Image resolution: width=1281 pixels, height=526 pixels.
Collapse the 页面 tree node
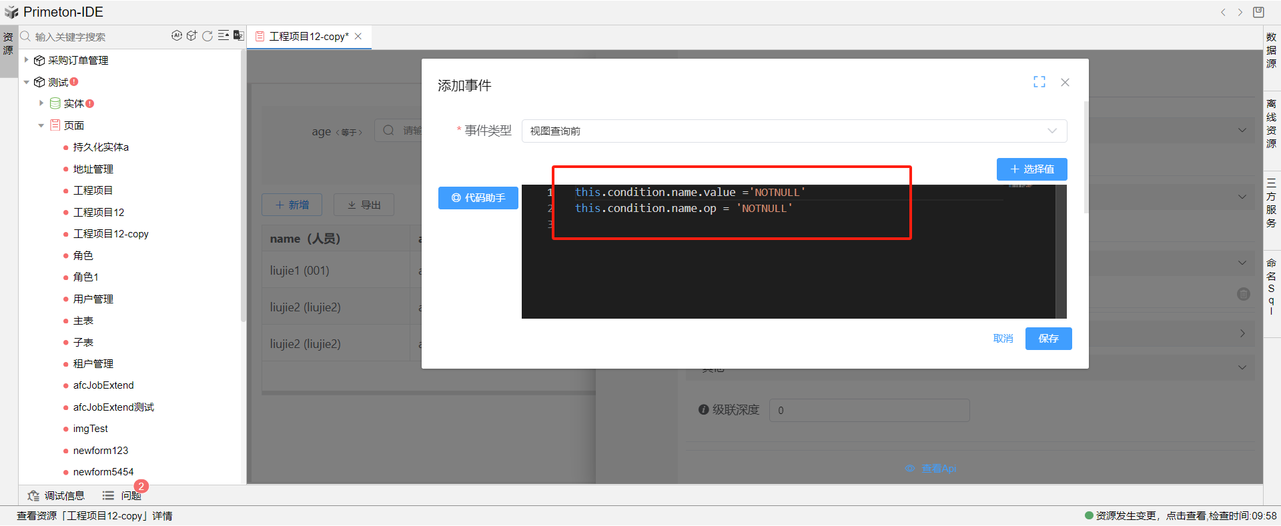click(41, 125)
